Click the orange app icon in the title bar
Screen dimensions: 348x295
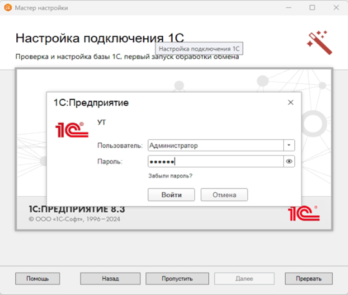click(8, 7)
